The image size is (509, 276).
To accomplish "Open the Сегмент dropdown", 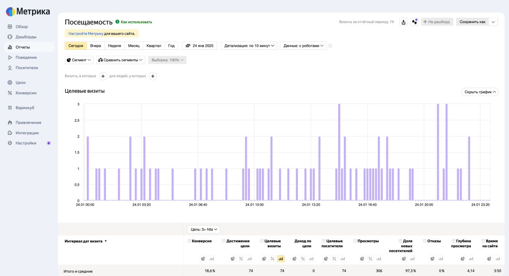I will pos(79,60).
